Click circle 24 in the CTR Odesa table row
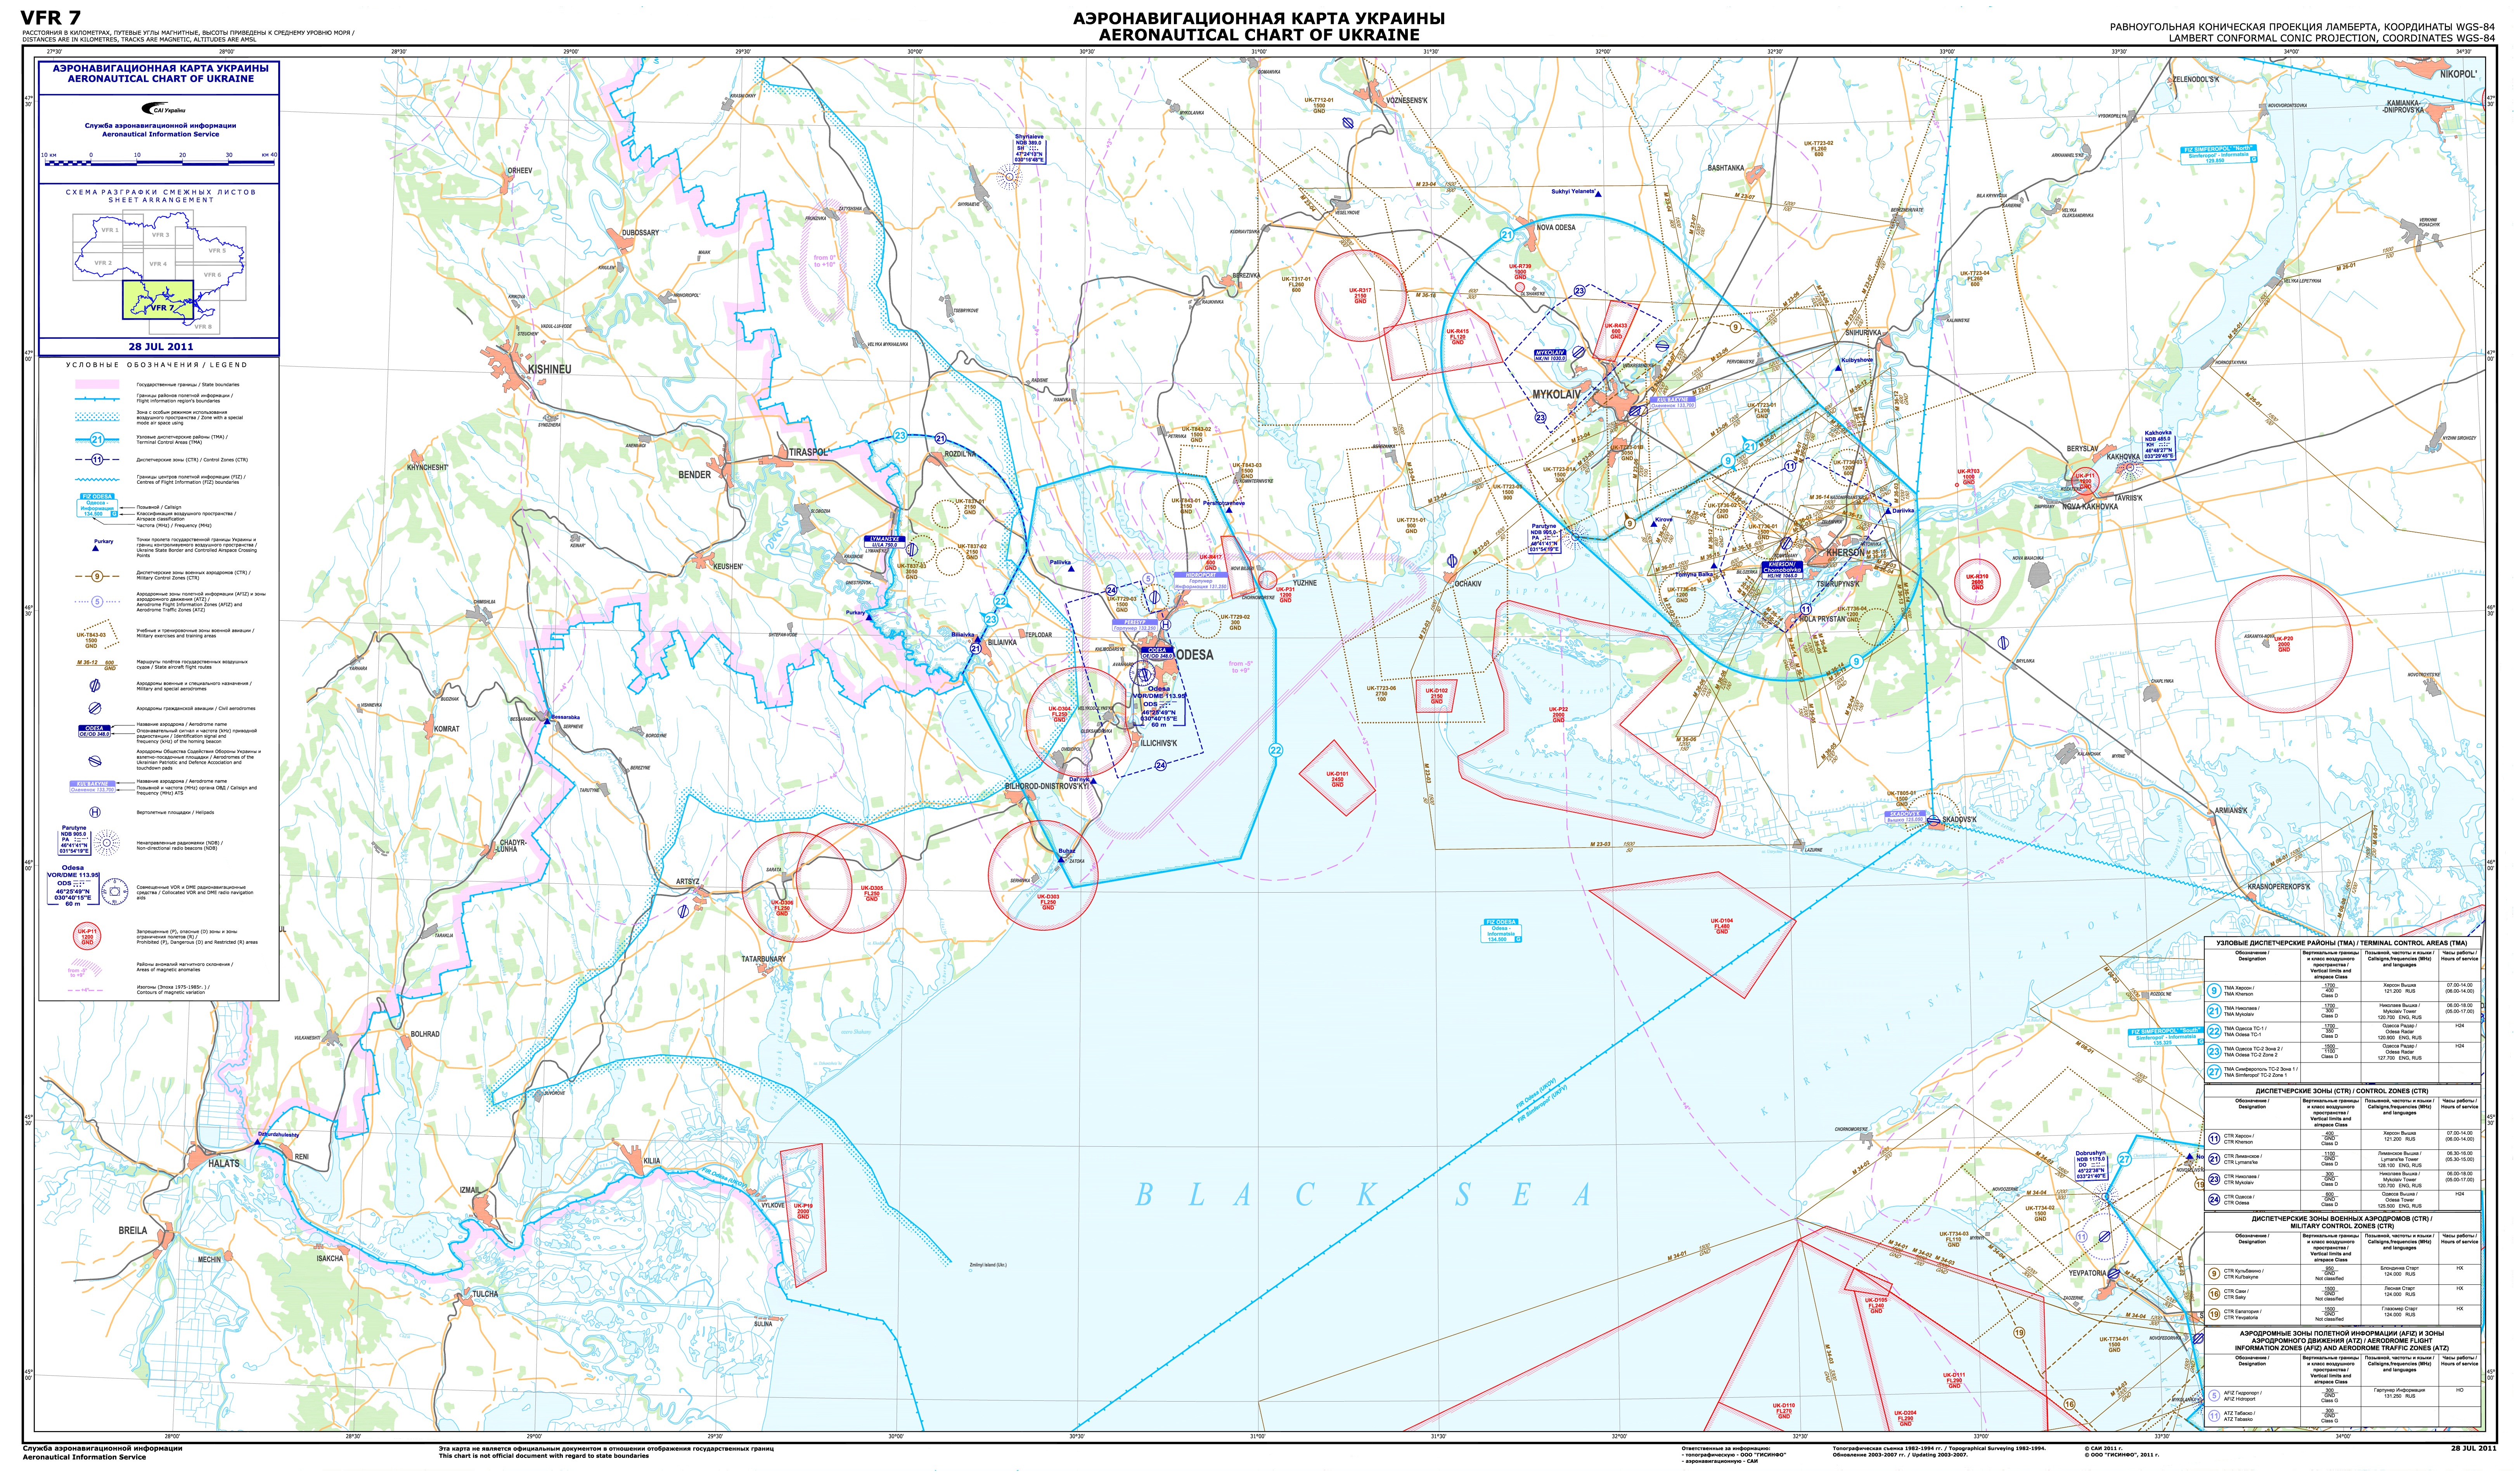Viewport: 2520px width, 1478px height. (x=2214, y=1200)
